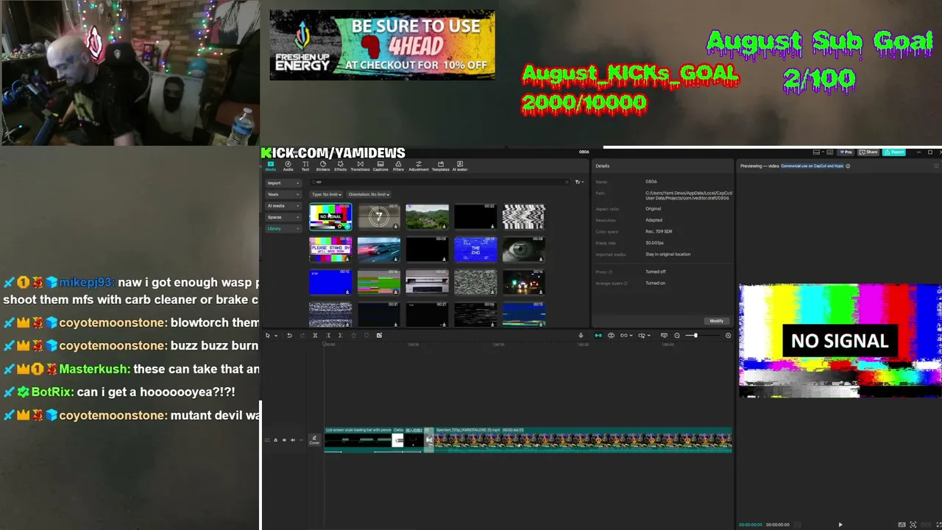Hide the main video track
This screenshot has height=530, width=942.
tap(284, 440)
